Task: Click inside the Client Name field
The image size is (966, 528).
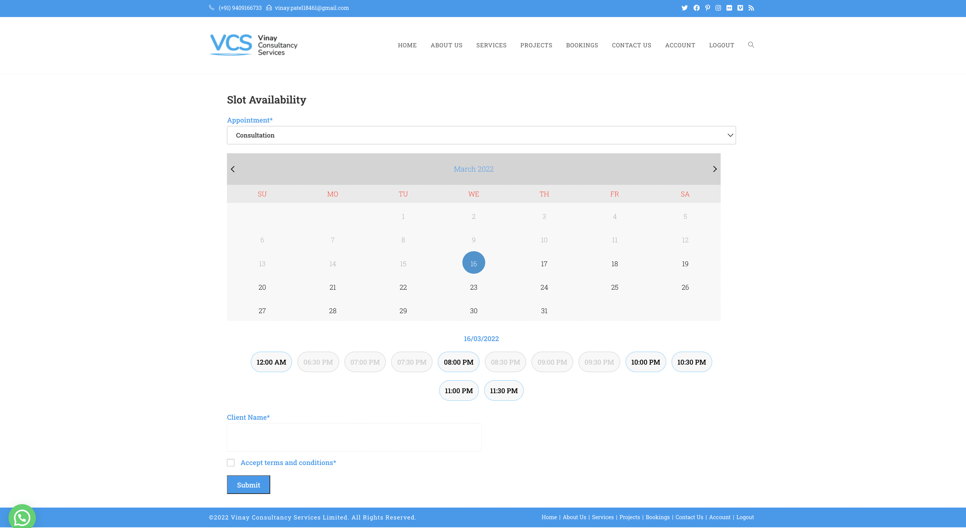Action: click(354, 437)
